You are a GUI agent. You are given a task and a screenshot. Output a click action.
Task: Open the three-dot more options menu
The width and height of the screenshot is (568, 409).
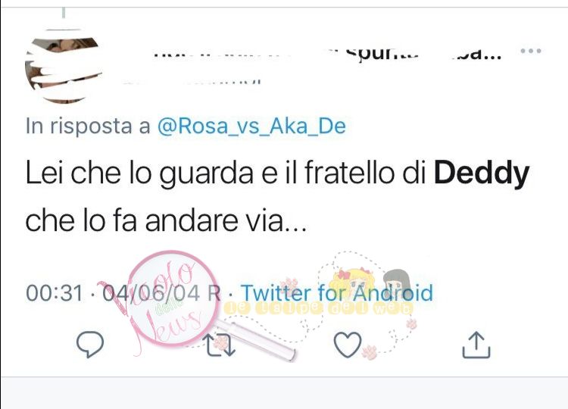[531, 51]
